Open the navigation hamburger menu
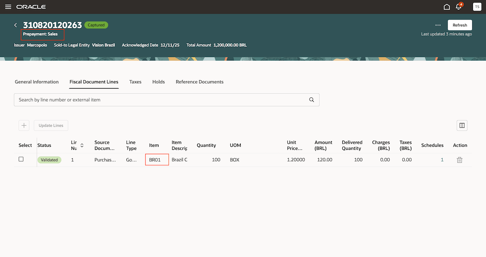This screenshot has width=486, height=257. coord(8,7)
